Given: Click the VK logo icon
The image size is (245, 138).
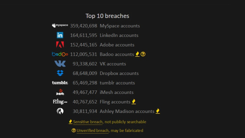Looking at the screenshot, I should pyautogui.click(x=60, y=64).
